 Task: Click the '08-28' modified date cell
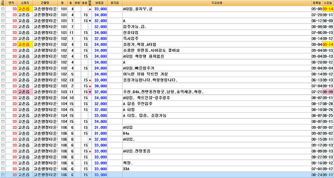[x=328, y=104]
